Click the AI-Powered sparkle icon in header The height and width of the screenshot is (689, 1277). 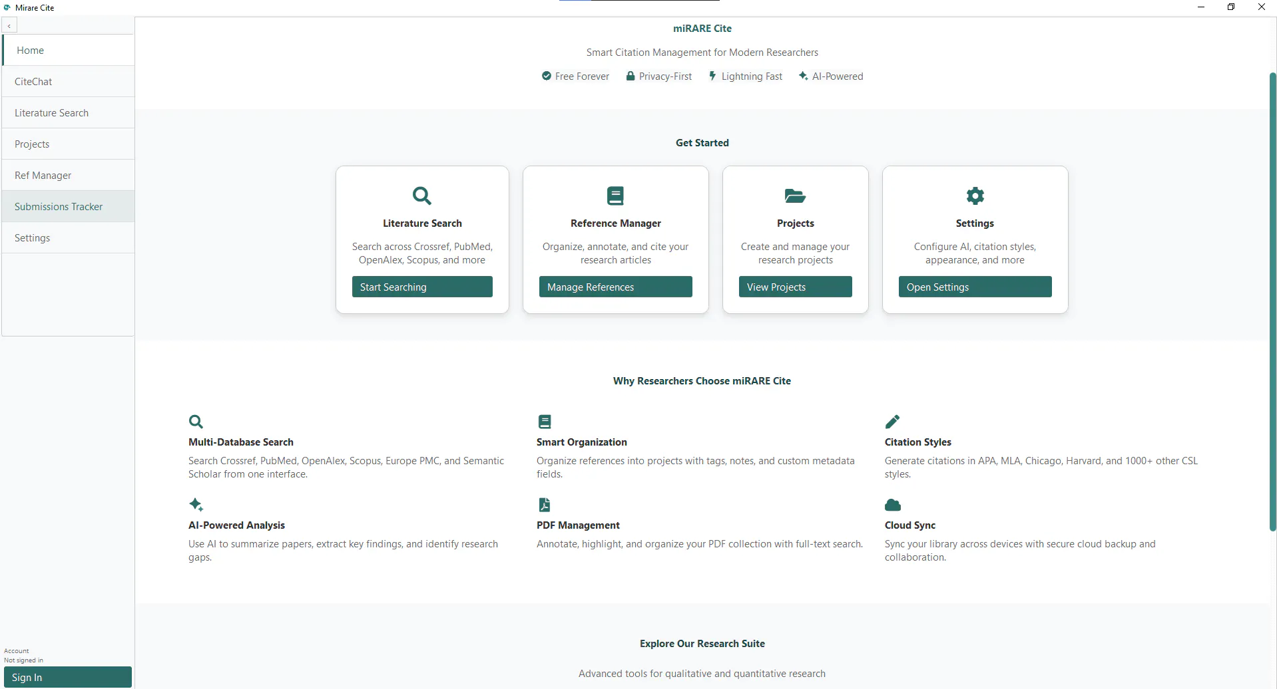coord(804,76)
